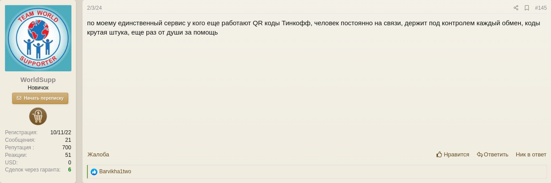Bookmark this post with the bookmark icon
The height and width of the screenshot is (183, 551).
[527, 8]
